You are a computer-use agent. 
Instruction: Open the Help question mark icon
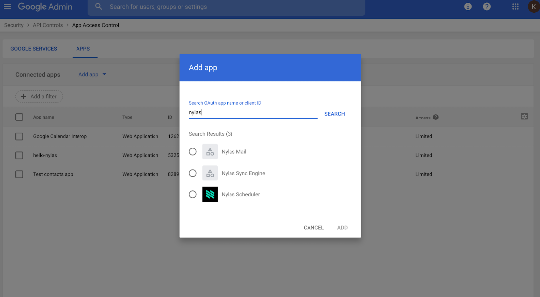tap(487, 7)
